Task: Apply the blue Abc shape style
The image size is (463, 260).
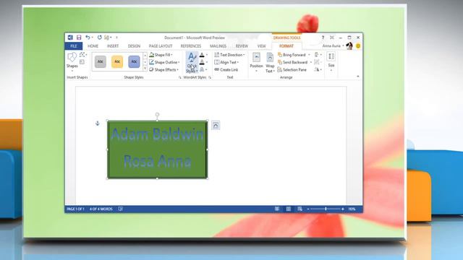Action: click(134, 61)
